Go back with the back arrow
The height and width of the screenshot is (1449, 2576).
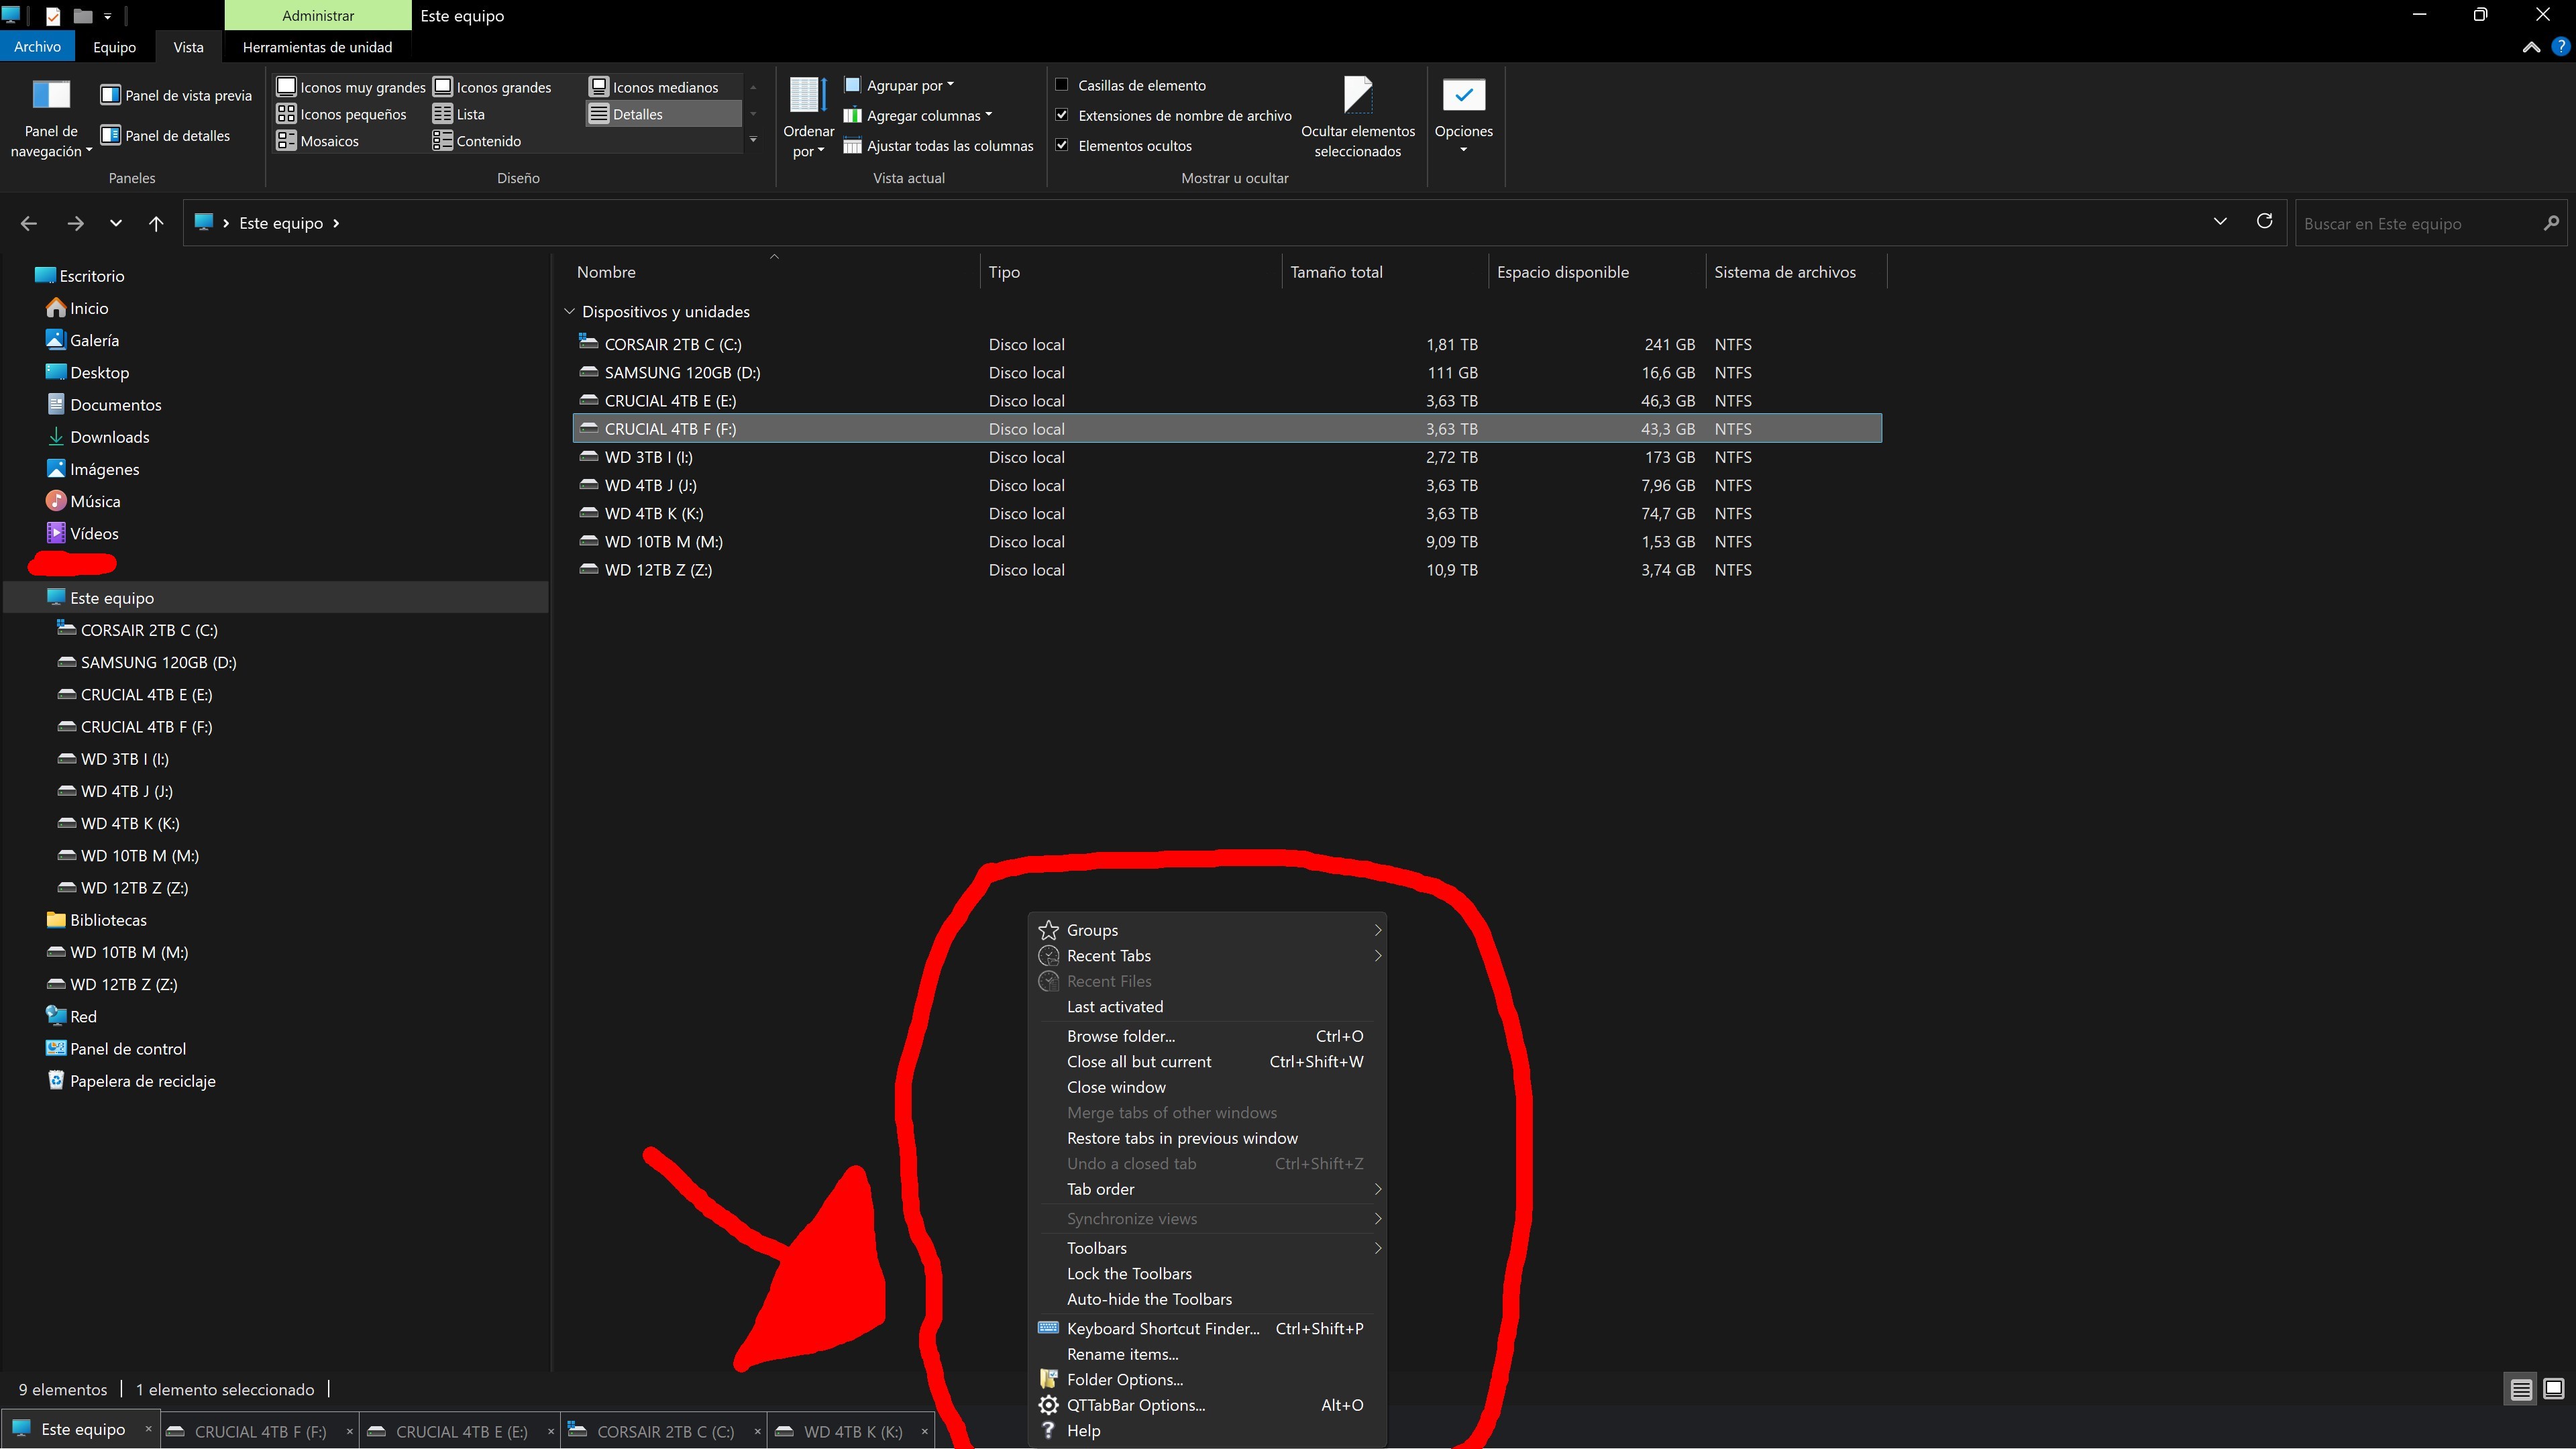coord(29,223)
